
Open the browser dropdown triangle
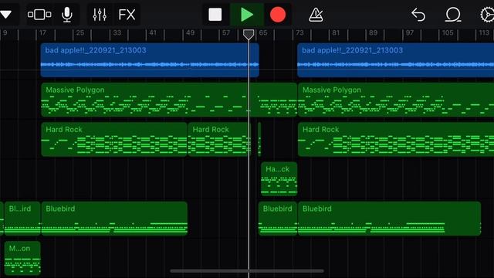5,15
